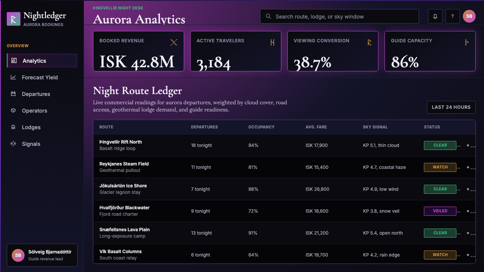This screenshot has width=484, height=272.
Task: Open the Viewing Conversion 38.7% card
Action: (x=333, y=51)
